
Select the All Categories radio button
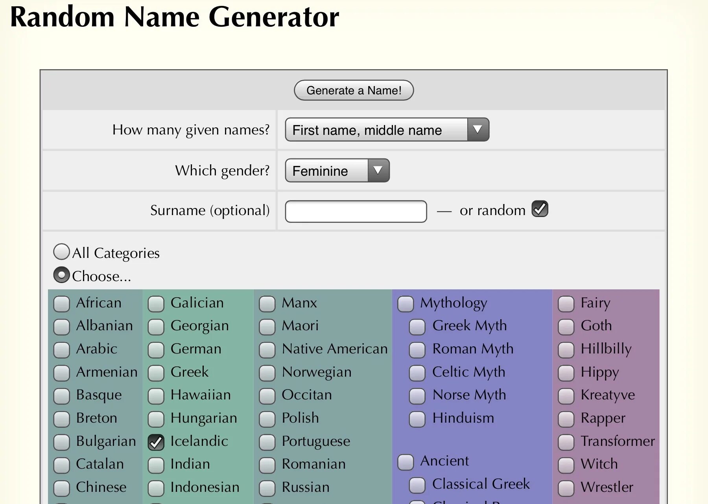pos(61,252)
